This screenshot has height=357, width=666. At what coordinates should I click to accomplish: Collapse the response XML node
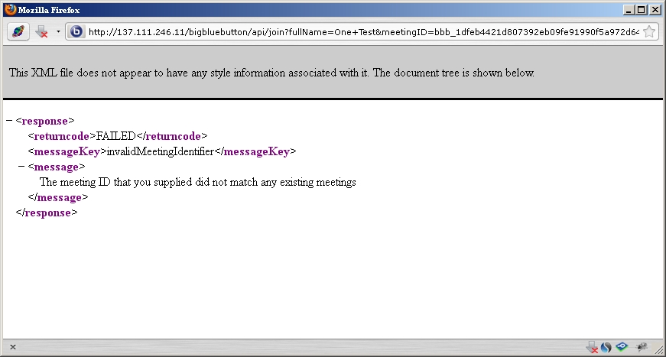(8, 121)
